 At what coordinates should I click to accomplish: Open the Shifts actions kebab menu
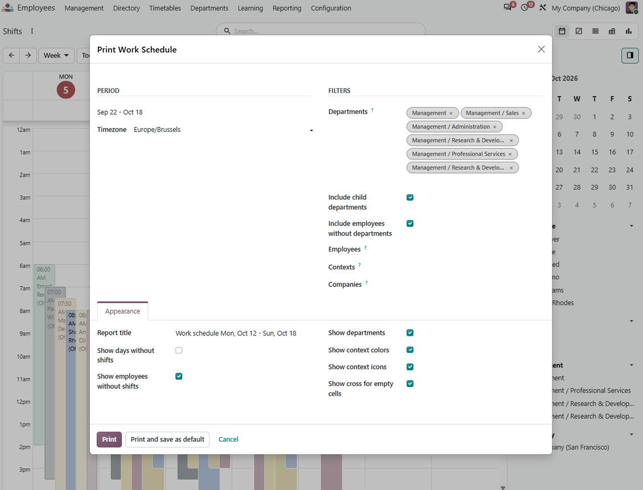pyautogui.click(x=32, y=31)
